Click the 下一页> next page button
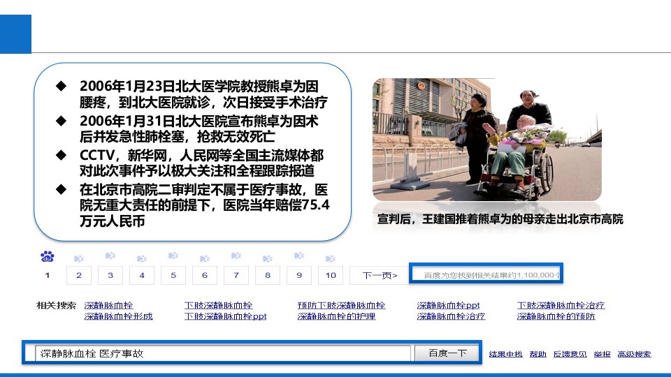The image size is (671, 377). [x=380, y=275]
